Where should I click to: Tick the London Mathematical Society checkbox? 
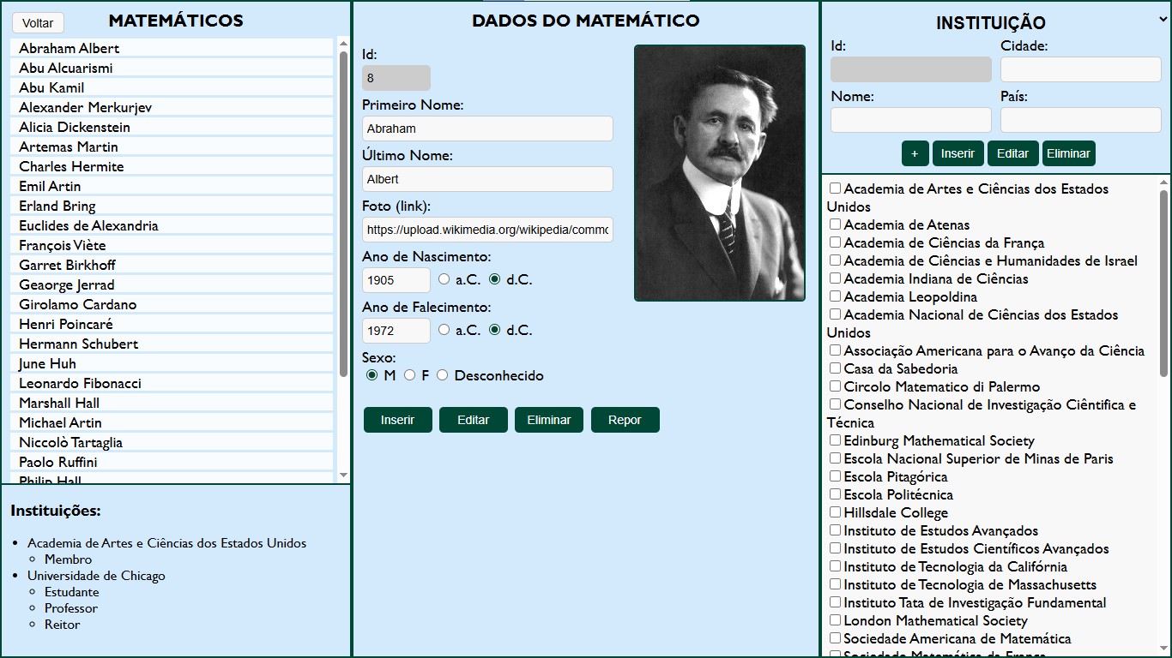(835, 620)
